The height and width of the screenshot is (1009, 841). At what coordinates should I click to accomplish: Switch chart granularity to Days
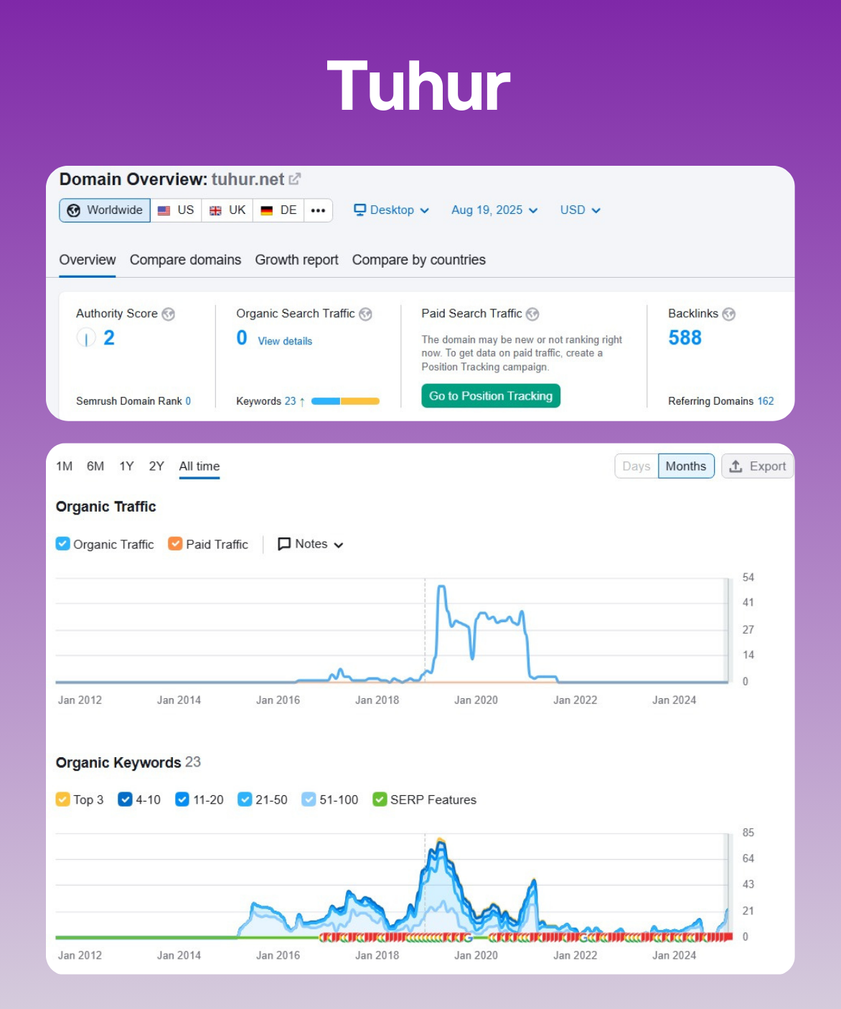pyautogui.click(x=636, y=466)
